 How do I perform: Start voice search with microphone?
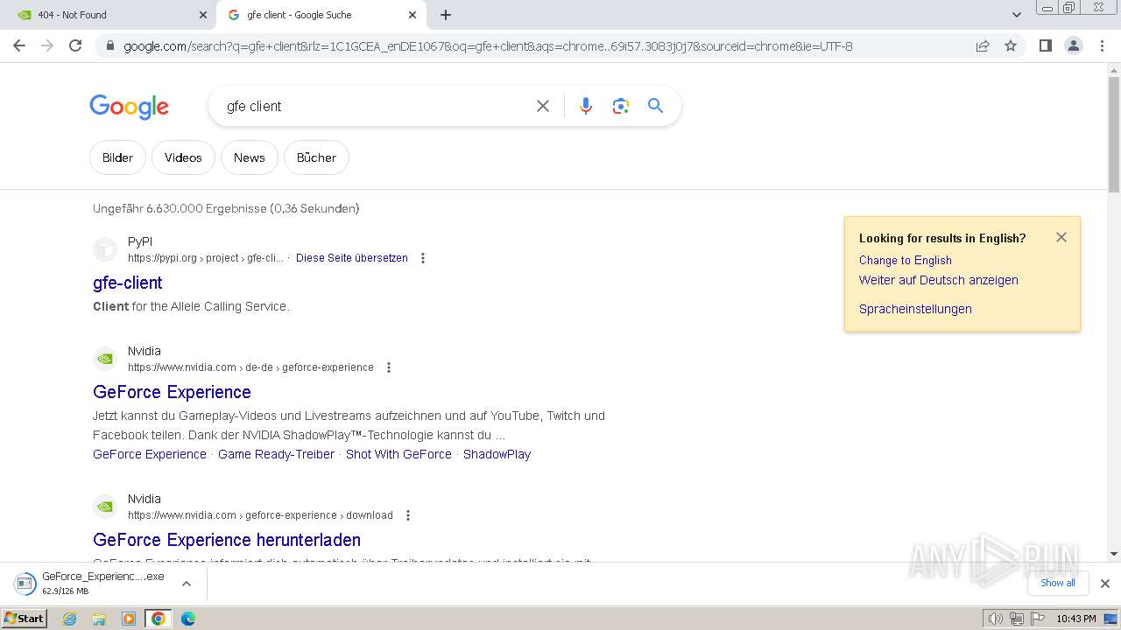586,106
